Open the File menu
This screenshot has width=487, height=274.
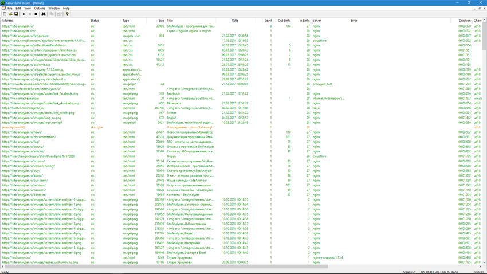[x=10, y=9]
